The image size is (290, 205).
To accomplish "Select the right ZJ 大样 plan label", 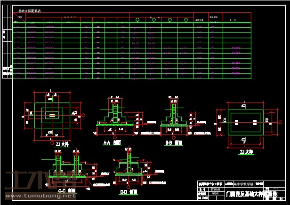I will coord(246,152).
